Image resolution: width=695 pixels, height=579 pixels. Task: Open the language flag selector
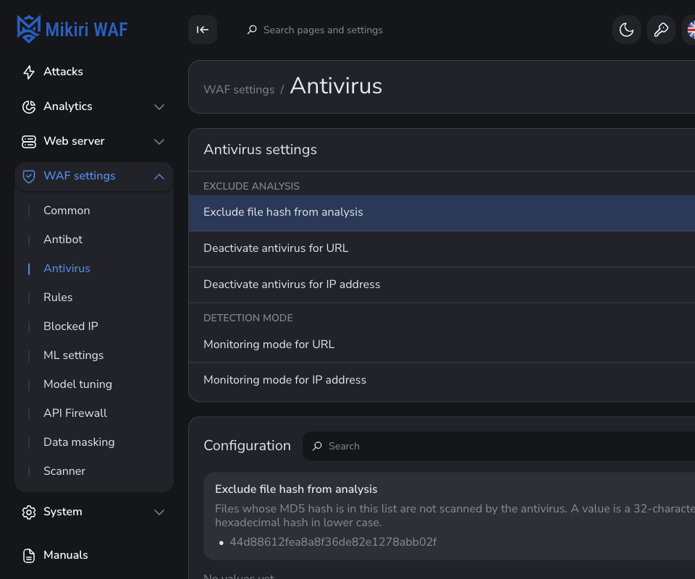(x=690, y=30)
